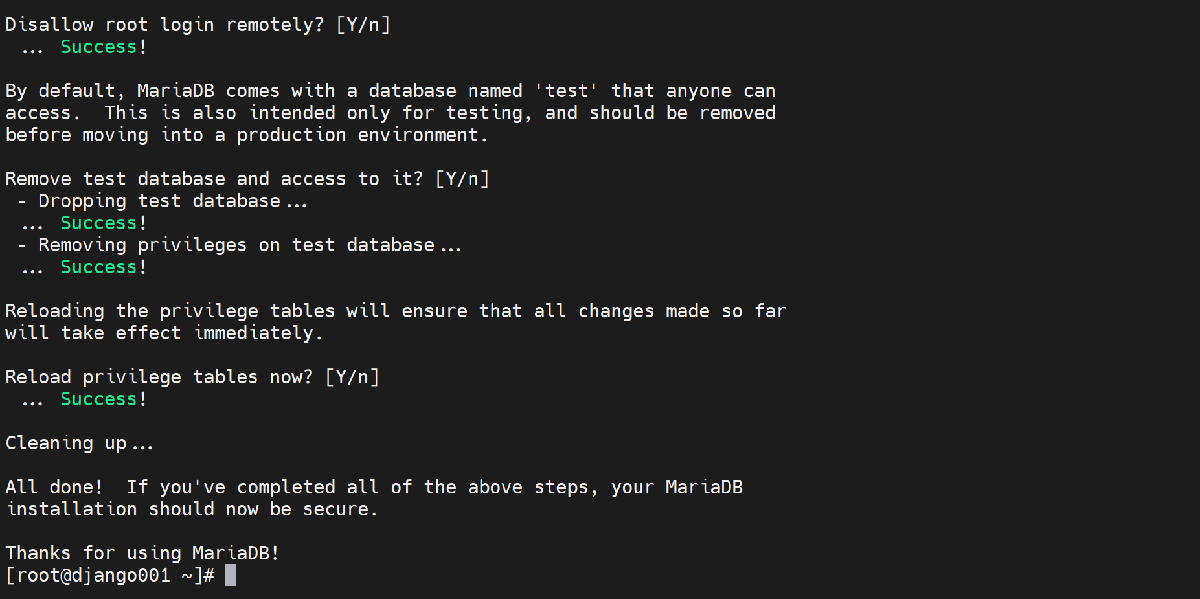Click Success! below "Reload privilege tables now?"
This screenshot has width=1200, height=599.
(x=104, y=399)
